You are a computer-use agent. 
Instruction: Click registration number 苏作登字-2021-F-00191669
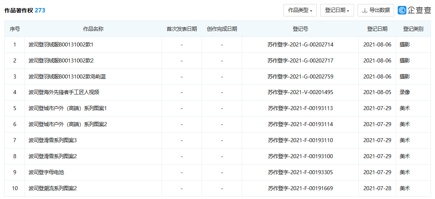coord(300,189)
